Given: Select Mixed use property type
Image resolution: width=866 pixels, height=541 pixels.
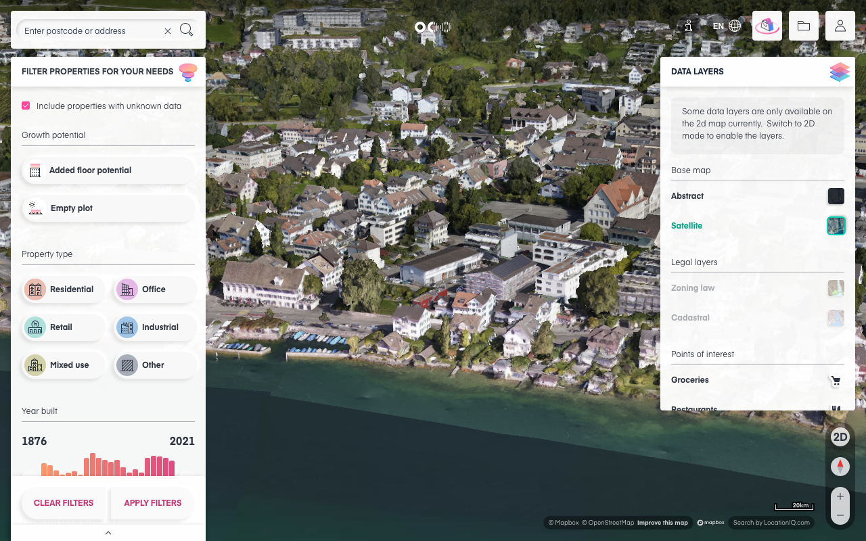Looking at the screenshot, I should tap(64, 365).
